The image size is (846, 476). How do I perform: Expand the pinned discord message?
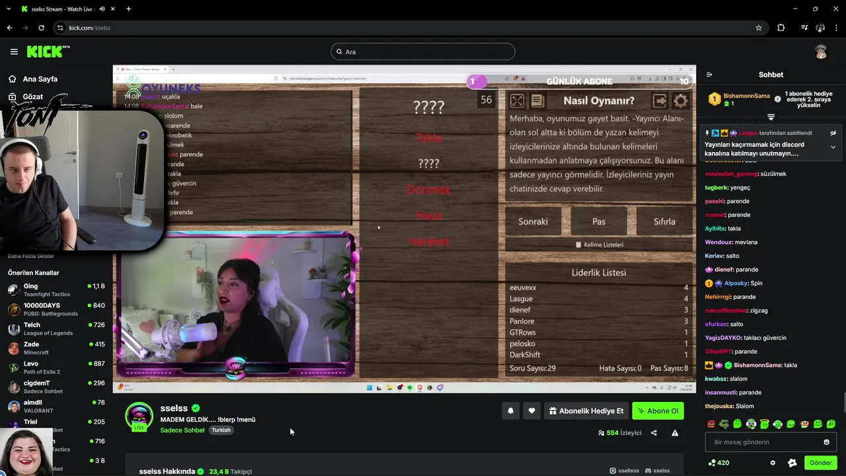point(833,147)
